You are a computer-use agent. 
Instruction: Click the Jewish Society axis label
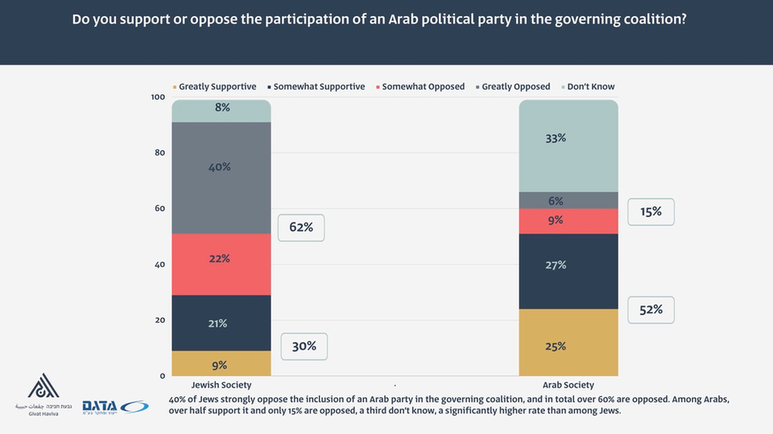[221, 385]
